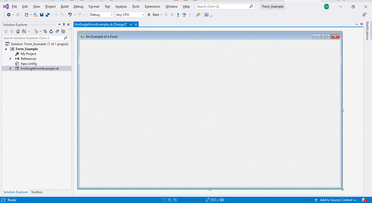Click the form's bottom-right resize handle

(x=343, y=189)
